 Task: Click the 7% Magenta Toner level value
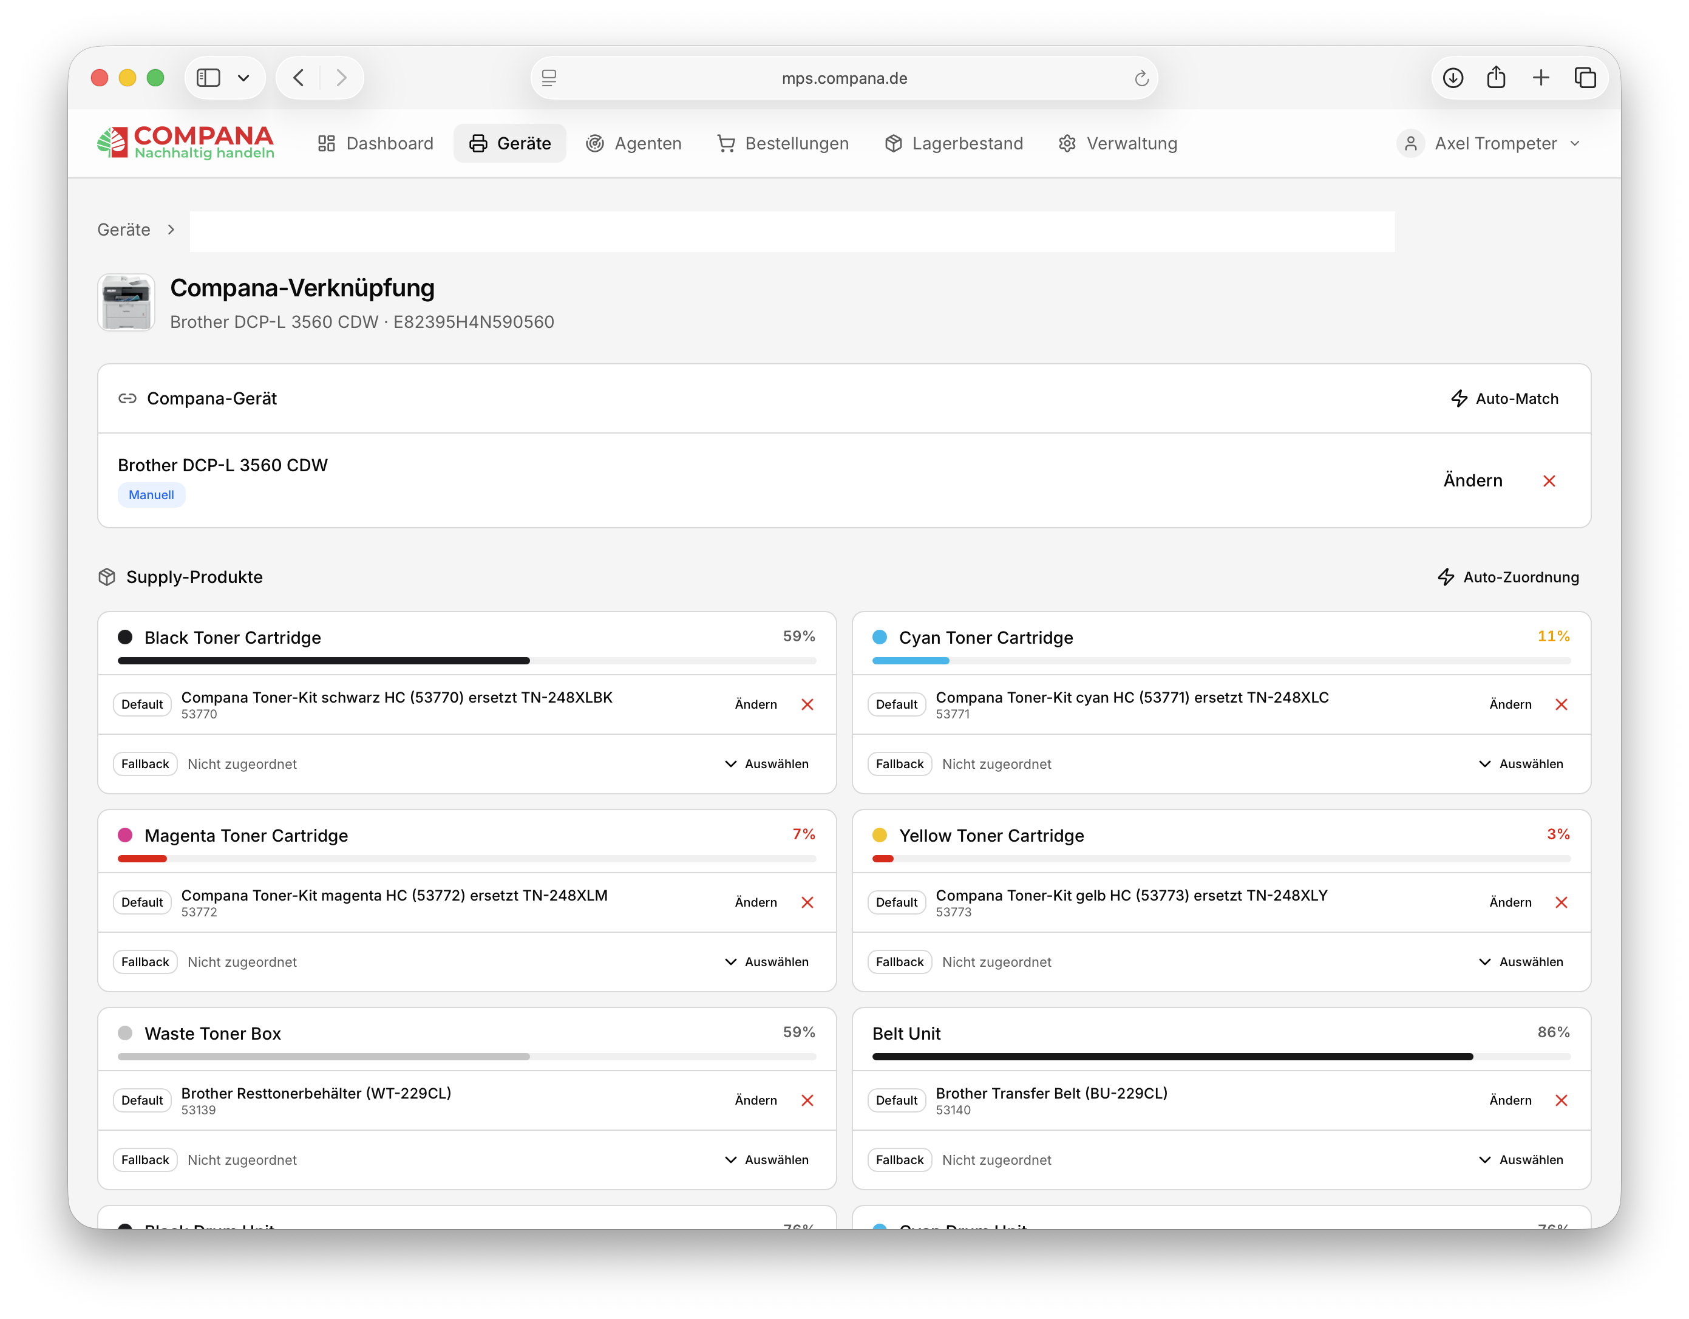803,834
